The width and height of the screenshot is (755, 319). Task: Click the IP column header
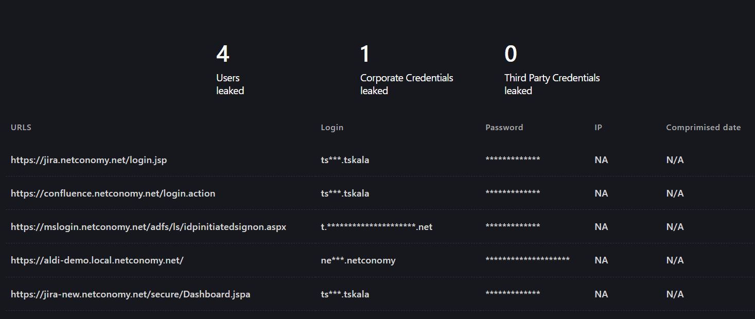pos(598,128)
